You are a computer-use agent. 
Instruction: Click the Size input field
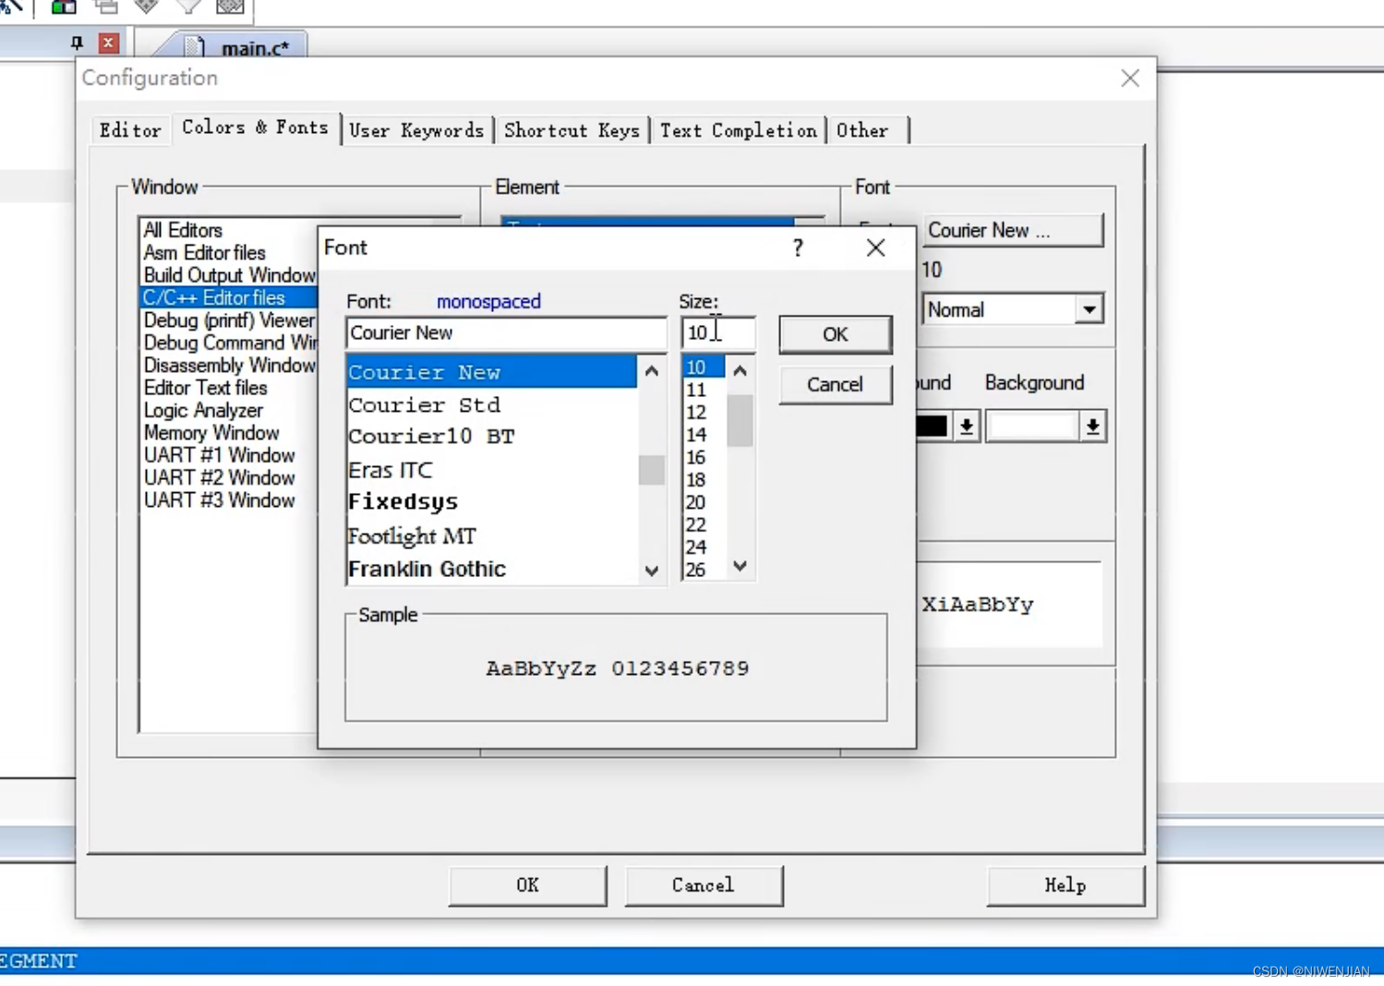[x=717, y=332]
